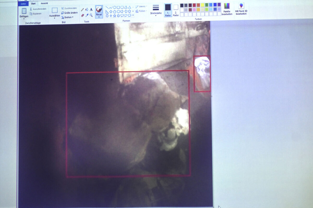Image resolution: width=313 pixels, height=208 pixels.
Task: Open the Datei menu
Action: (23, 4)
